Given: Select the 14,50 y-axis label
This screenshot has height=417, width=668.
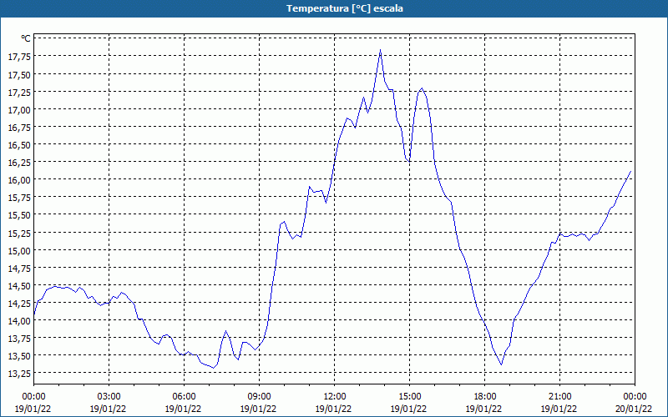Looking at the screenshot, I should [x=19, y=286].
